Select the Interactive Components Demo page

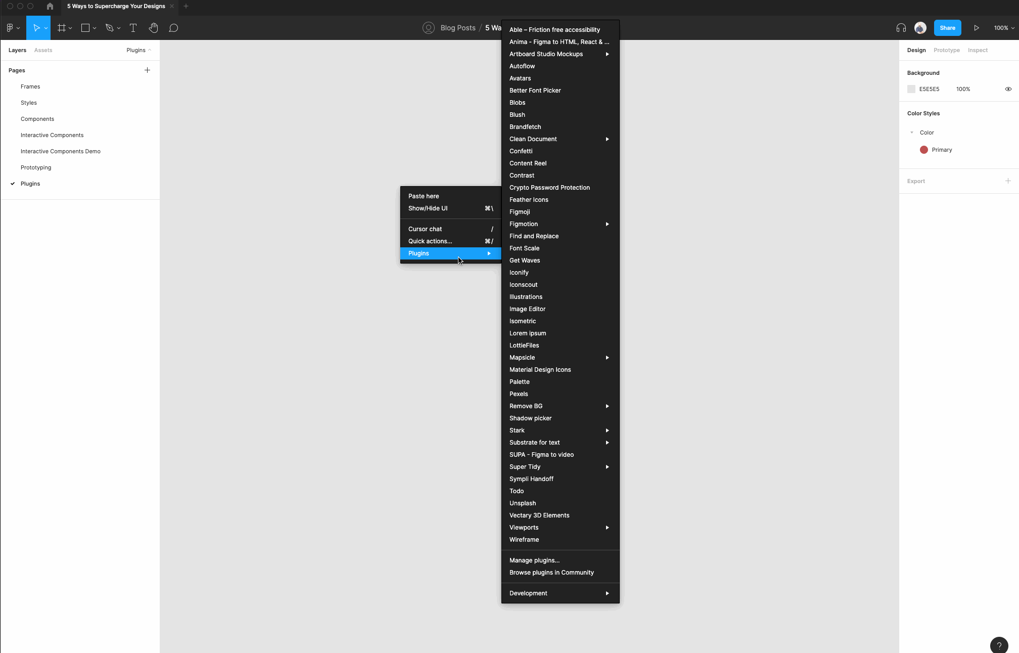coord(80,151)
